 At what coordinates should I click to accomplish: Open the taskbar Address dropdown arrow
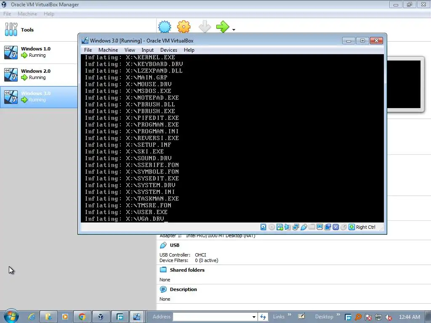tap(254, 317)
